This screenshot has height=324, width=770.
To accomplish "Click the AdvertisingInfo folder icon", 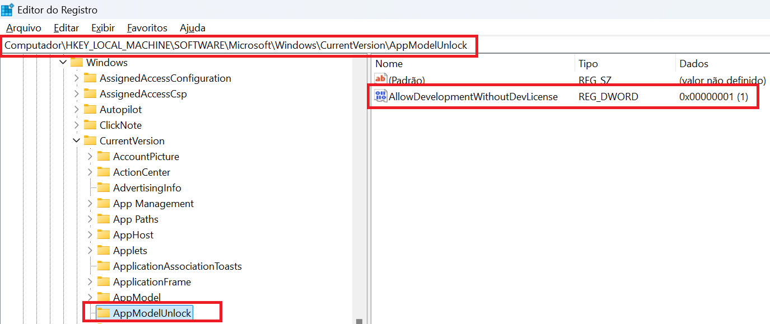I will (x=104, y=187).
